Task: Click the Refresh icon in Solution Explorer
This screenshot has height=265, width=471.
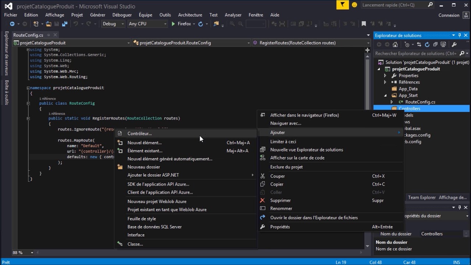Action: tap(427, 45)
